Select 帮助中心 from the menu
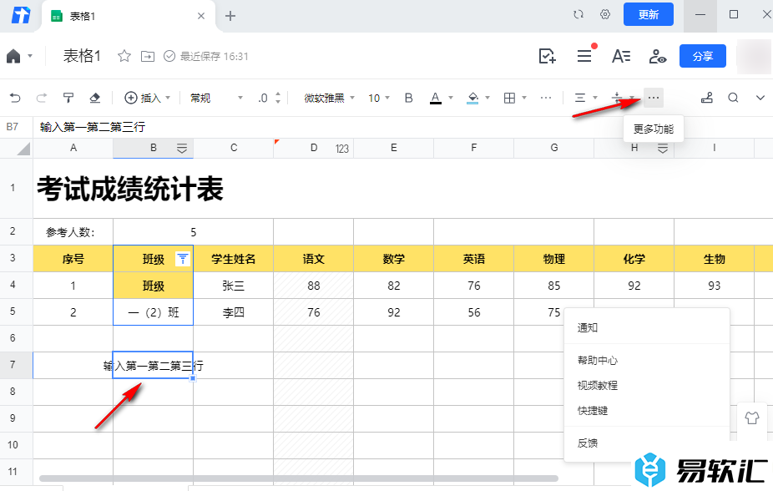This screenshot has height=491, width=773. click(x=646, y=361)
